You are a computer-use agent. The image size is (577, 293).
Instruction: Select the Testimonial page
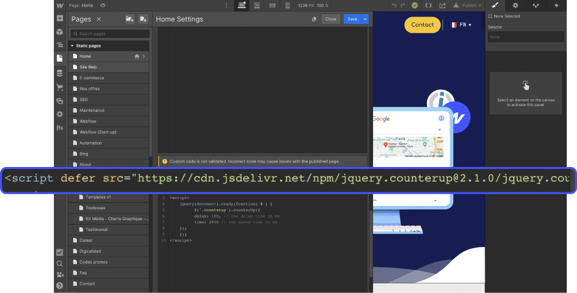tap(108, 230)
